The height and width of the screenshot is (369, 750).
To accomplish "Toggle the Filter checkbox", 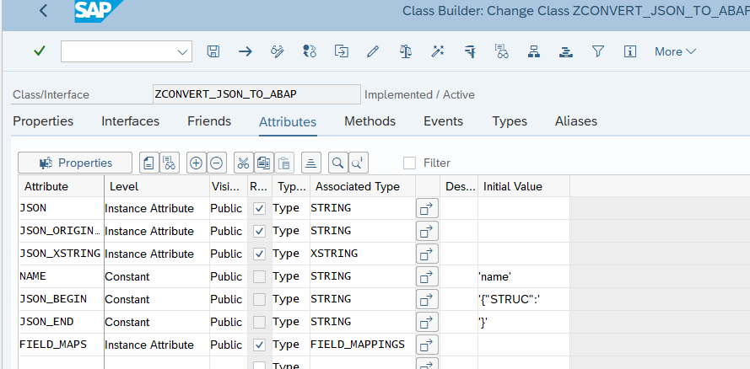I will (409, 163).
